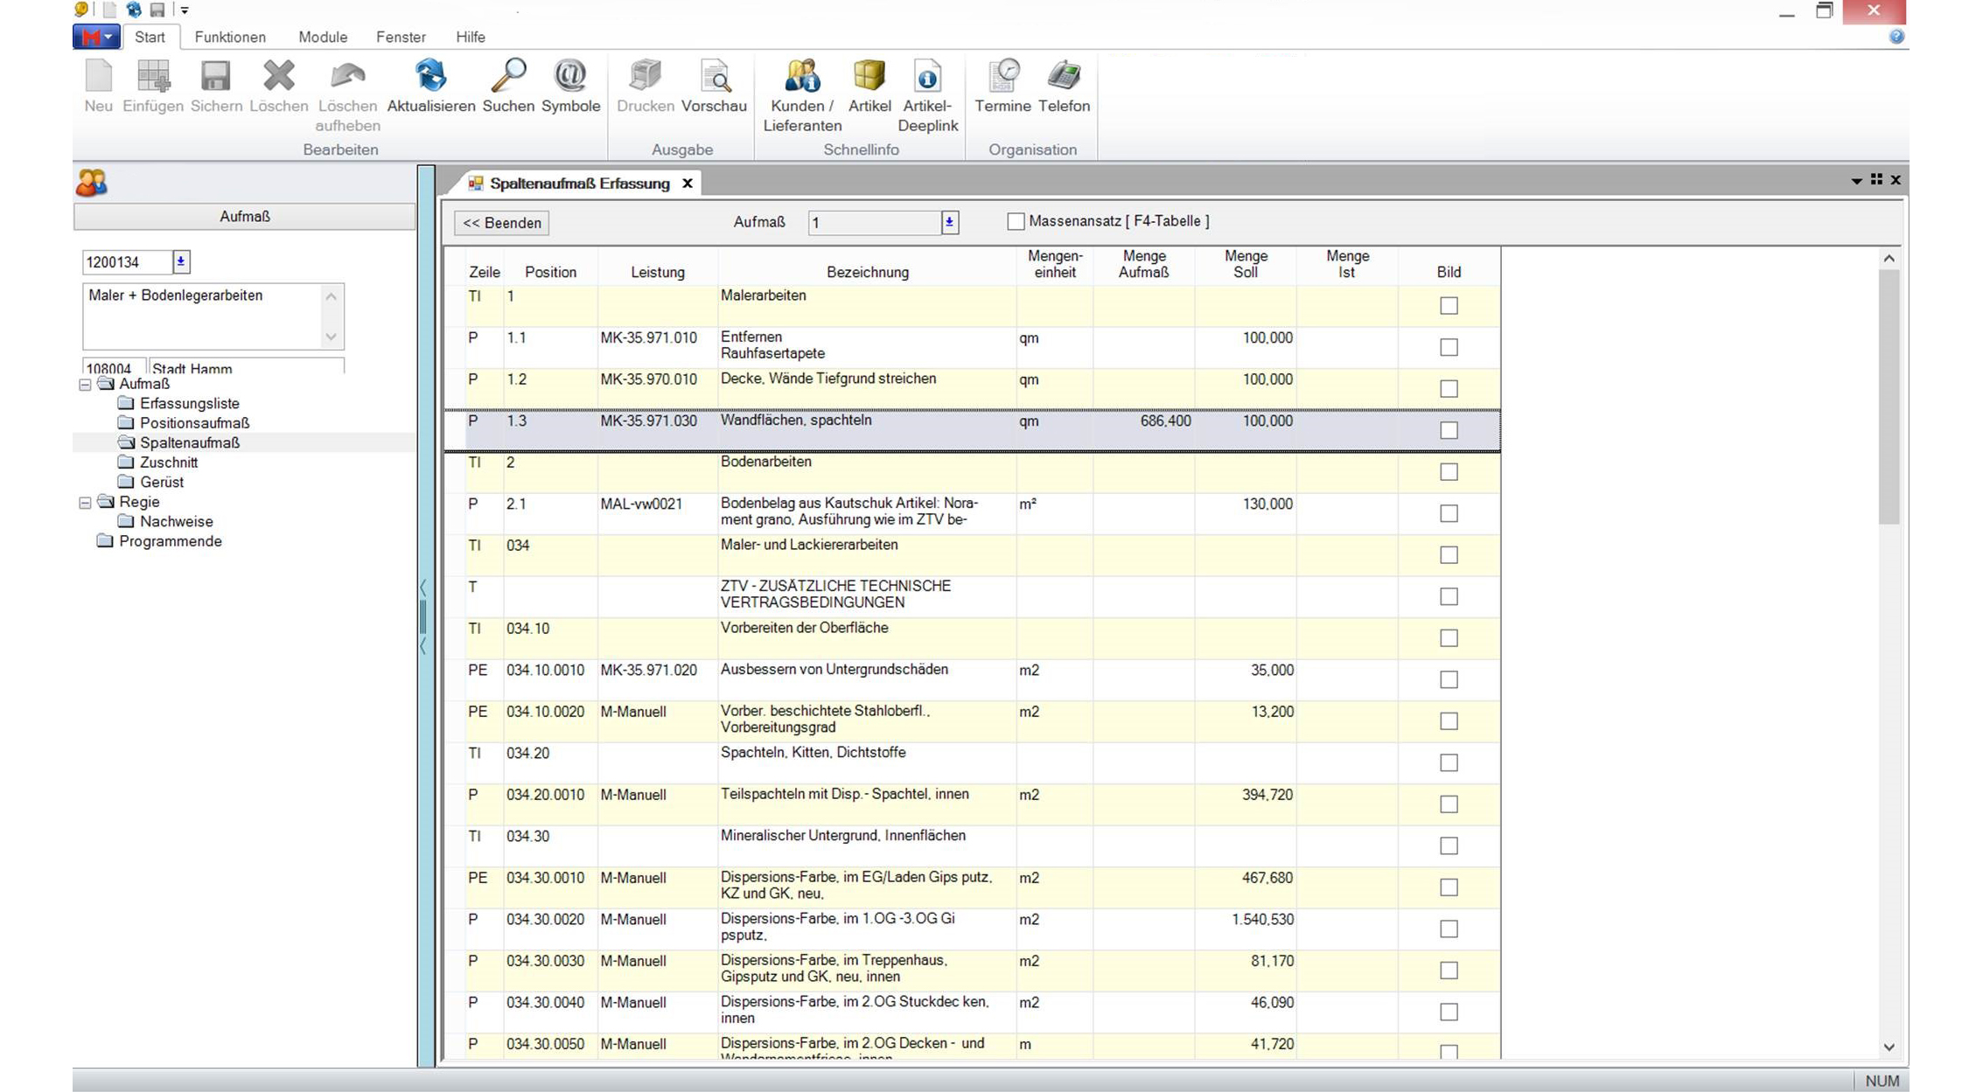Select Positionsaufmaß in the tree

[194, 423]
